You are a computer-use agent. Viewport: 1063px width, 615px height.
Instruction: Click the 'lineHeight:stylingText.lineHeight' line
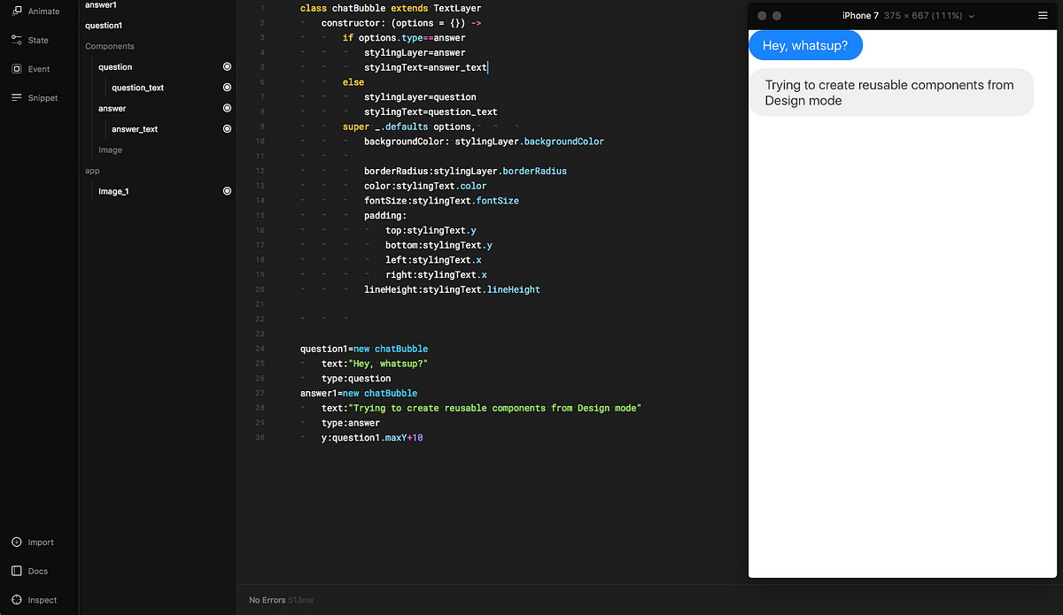(x=452, y=289)
